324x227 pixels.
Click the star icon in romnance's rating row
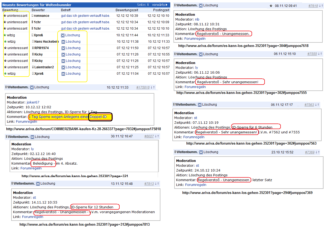[x=5, y=16]
